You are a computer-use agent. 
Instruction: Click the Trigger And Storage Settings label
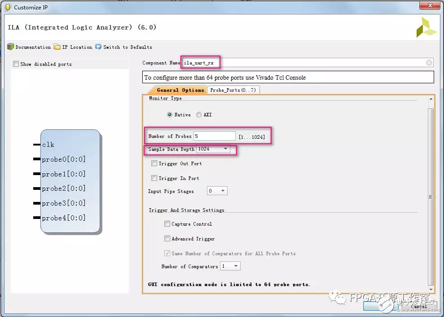(x=187, y=210)
